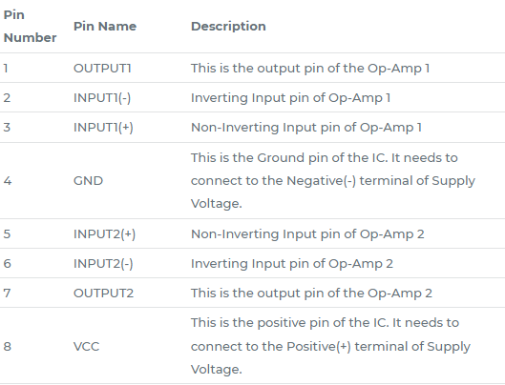
Task: Select the INPUT2(-) pin name cell
Action: pyautogui.click(x=103, y=264)
